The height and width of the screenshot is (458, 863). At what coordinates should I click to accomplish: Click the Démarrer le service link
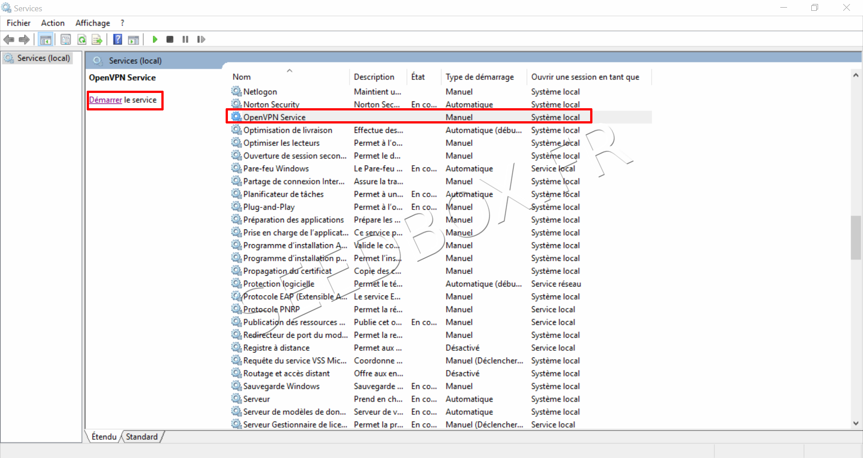click(106, 100)
